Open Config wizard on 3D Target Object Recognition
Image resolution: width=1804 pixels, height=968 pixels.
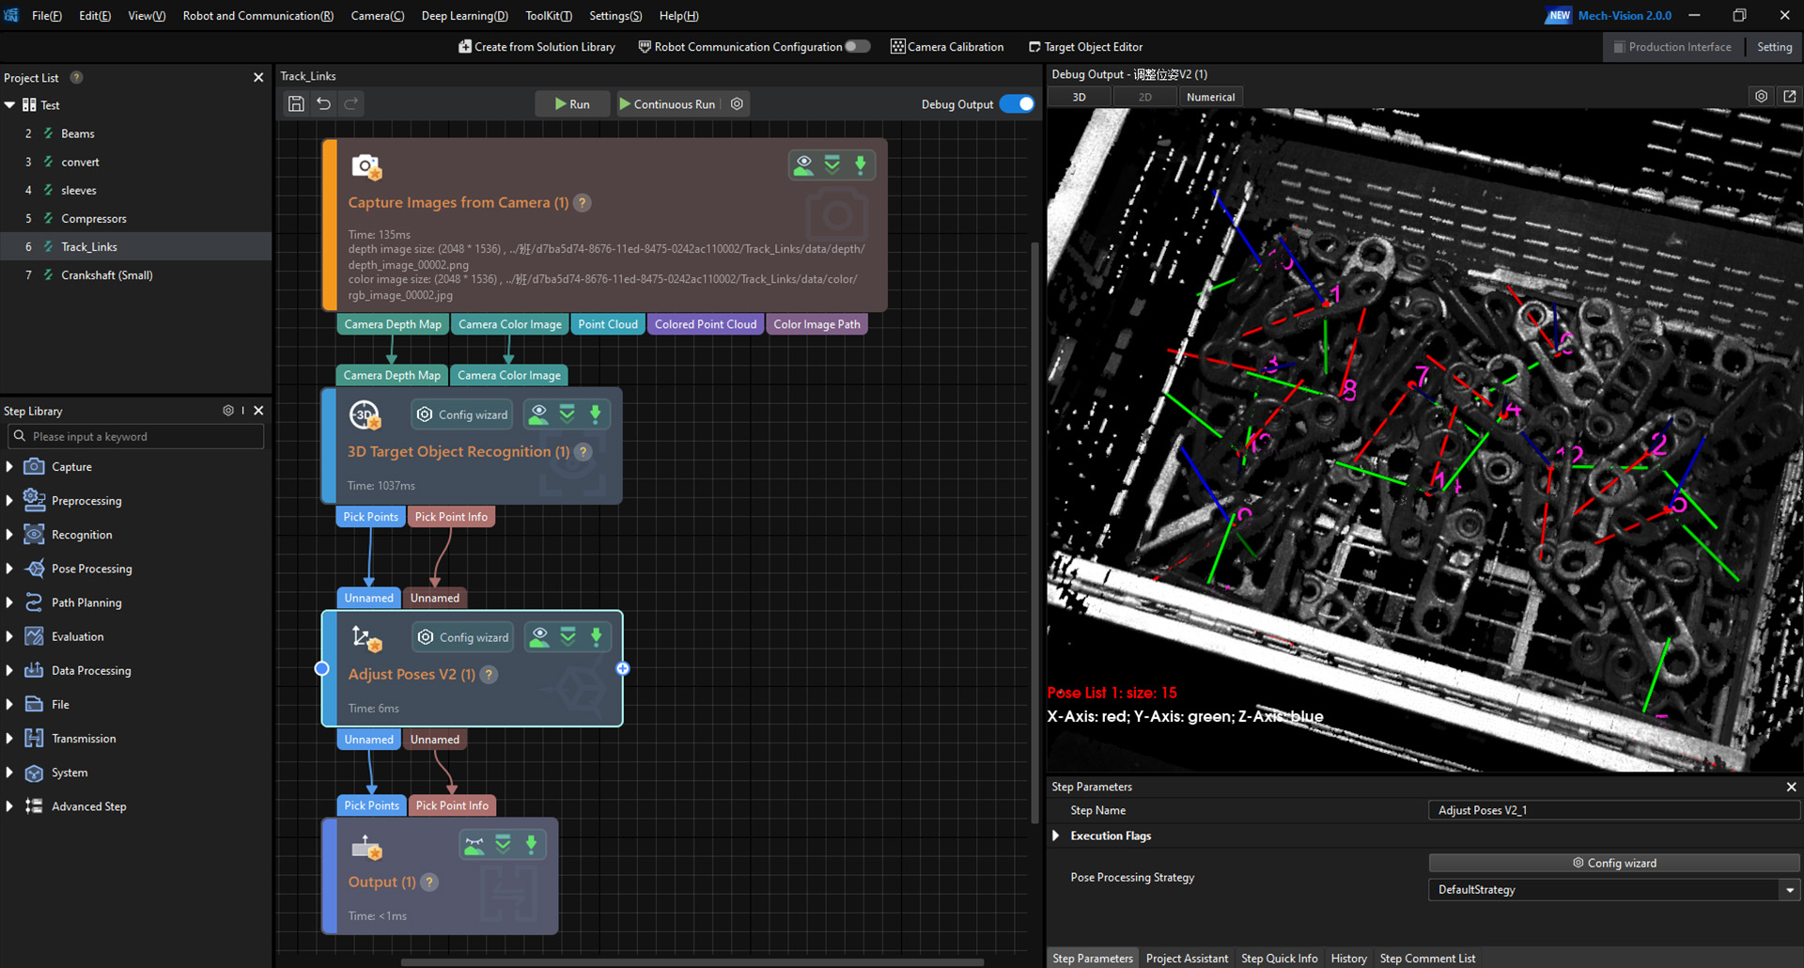tap(463, 414)
